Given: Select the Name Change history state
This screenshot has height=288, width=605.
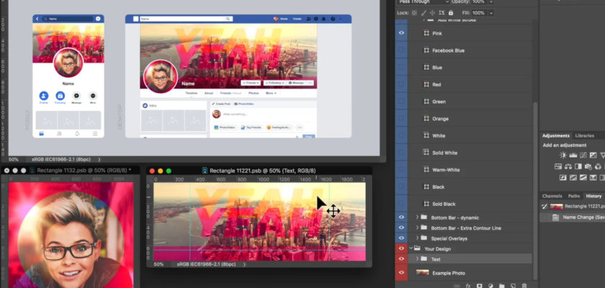Looking at the screenshot, I should click(x=583, y=217).
